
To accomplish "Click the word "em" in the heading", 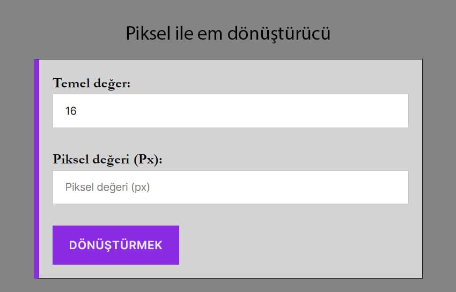I will pyautogui.click(x=211, y=33).
